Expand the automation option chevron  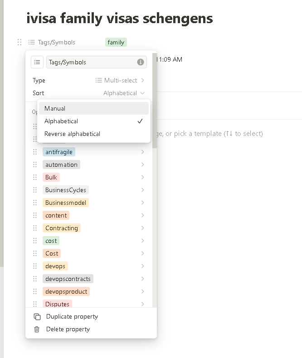142,164
